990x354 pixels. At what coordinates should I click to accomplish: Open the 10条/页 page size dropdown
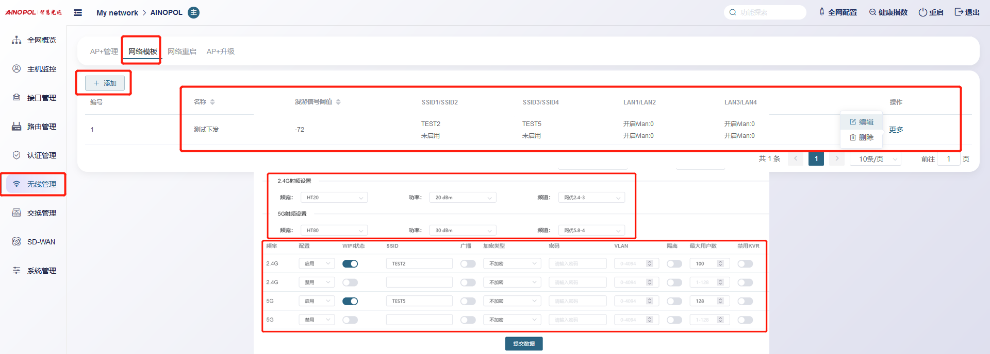[x=875, y=159]
